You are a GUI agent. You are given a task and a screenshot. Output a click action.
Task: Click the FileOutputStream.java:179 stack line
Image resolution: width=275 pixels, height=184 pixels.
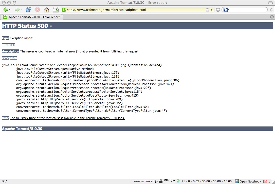pyautogui.click(x=68, y=73)
